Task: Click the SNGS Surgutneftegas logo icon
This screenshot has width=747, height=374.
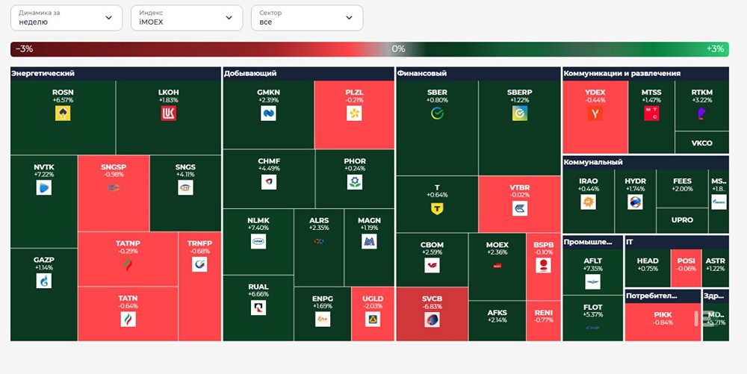Action: 185,187
